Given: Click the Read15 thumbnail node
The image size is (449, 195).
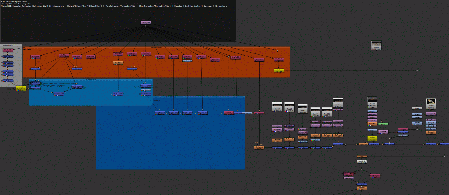Looking at the screenshot, I should pyautogui.click(x=303, y=109).
